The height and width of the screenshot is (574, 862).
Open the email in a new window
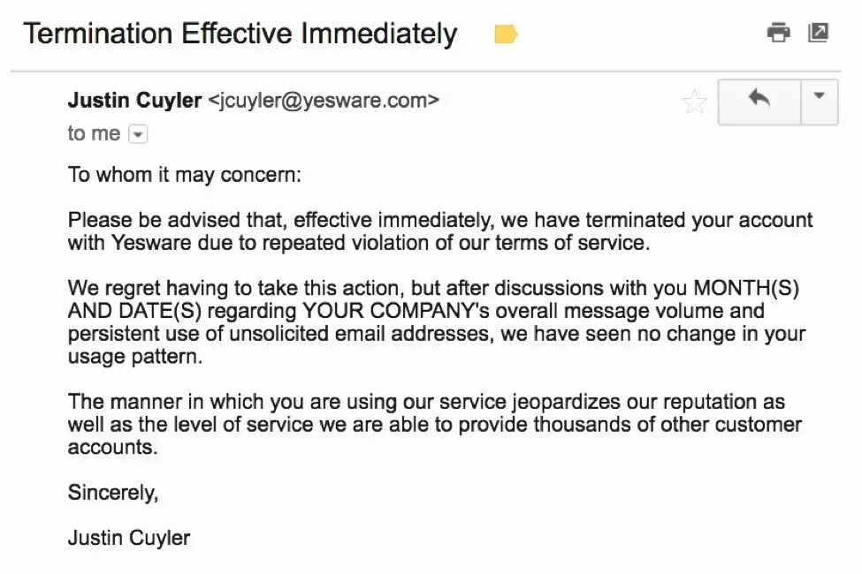[818, 33]
